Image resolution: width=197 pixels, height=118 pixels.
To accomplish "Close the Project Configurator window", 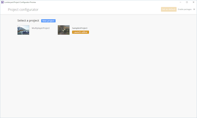I will (193, 2).
